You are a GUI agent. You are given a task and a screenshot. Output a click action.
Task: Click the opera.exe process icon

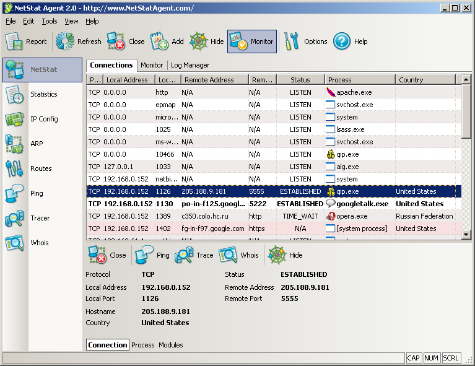click(x=330, y=216)
